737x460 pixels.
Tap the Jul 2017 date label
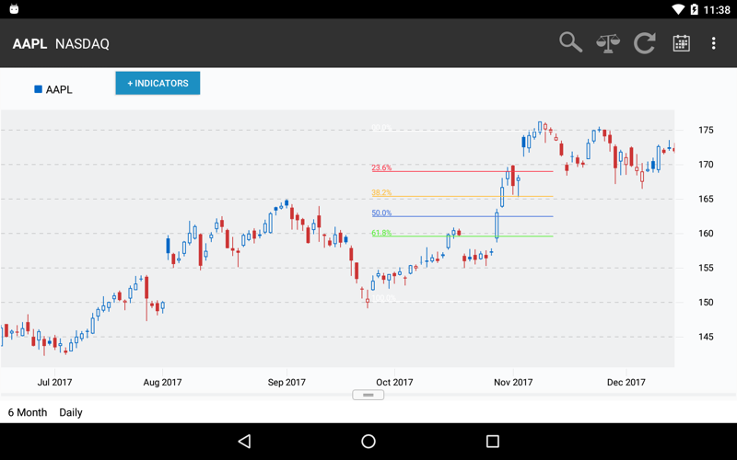point(54,382)
